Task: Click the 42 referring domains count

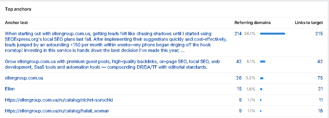Action: (239, 61)
